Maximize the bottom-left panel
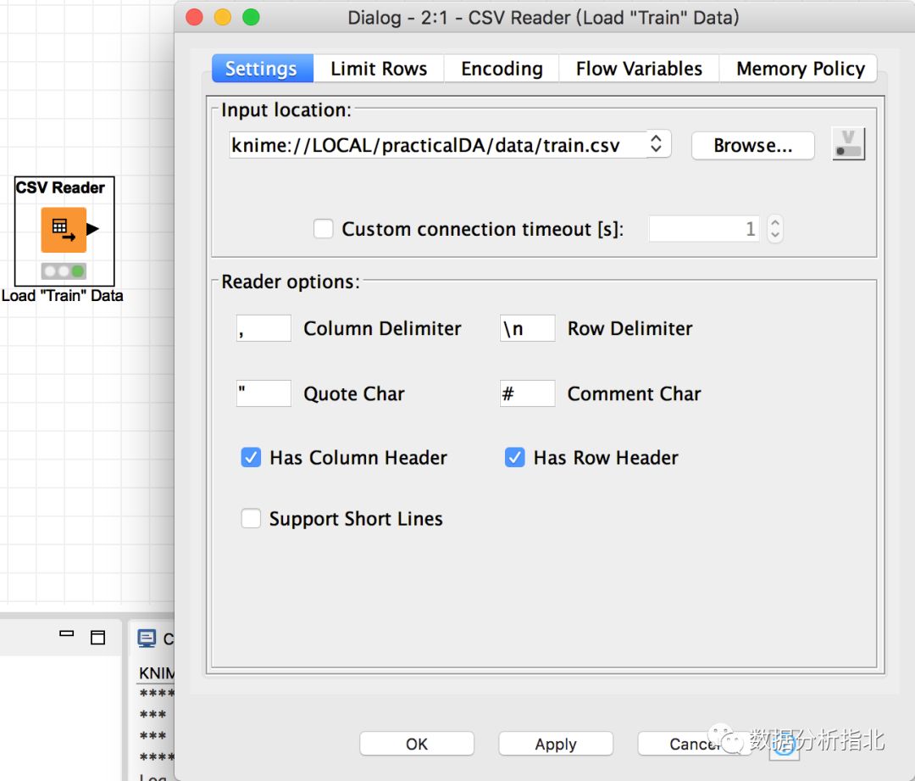Screen dimensions: 915x781 (98, 638)
